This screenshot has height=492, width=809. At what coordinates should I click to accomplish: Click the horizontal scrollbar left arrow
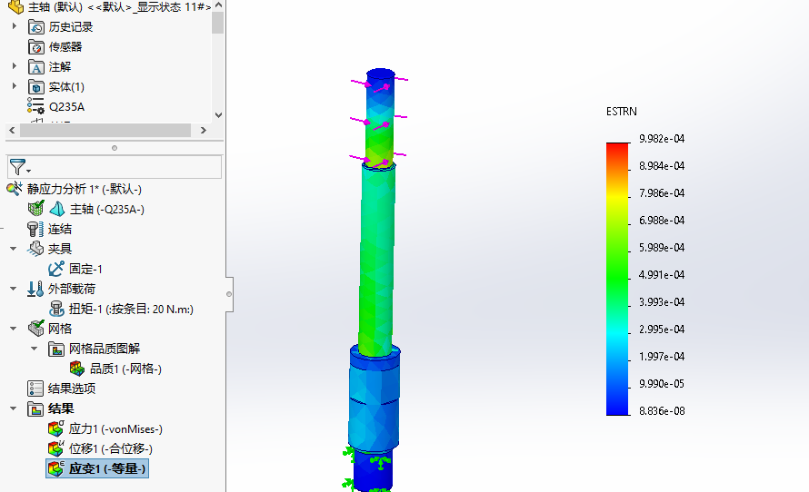click(12, 131)
